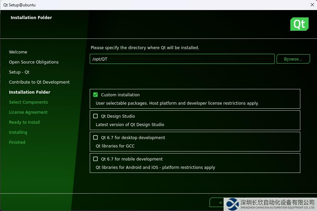Open the Browse... directory chooser
This screenshot has height=211, width=317.
tap(293, 59)
